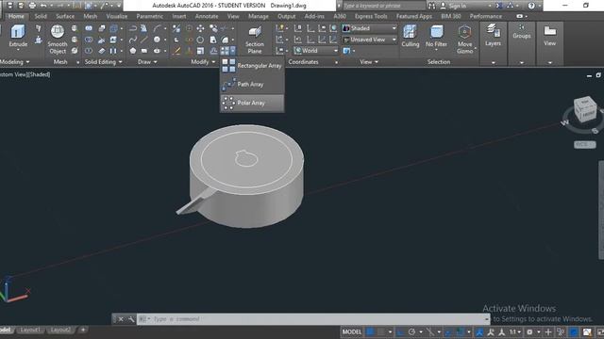Screen dimensions: 604x339
Task: Open the View panel icon
Action: [549, 36]
